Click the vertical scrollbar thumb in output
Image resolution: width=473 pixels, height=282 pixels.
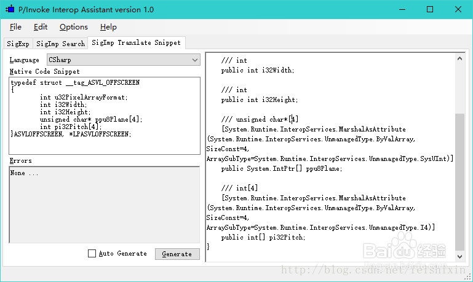click(459, 182)
